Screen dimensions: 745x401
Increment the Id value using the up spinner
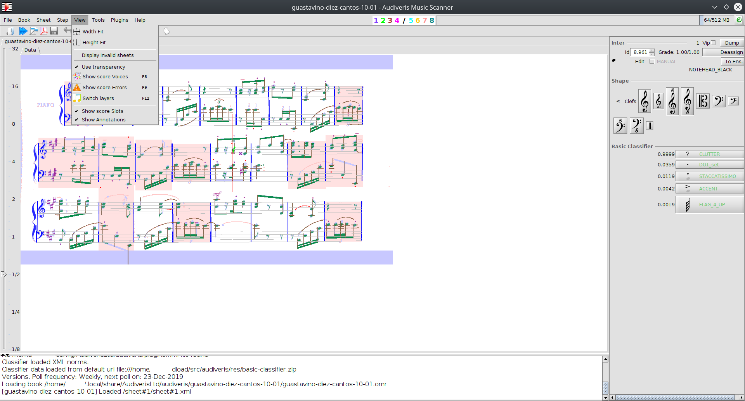click(652, 50)
